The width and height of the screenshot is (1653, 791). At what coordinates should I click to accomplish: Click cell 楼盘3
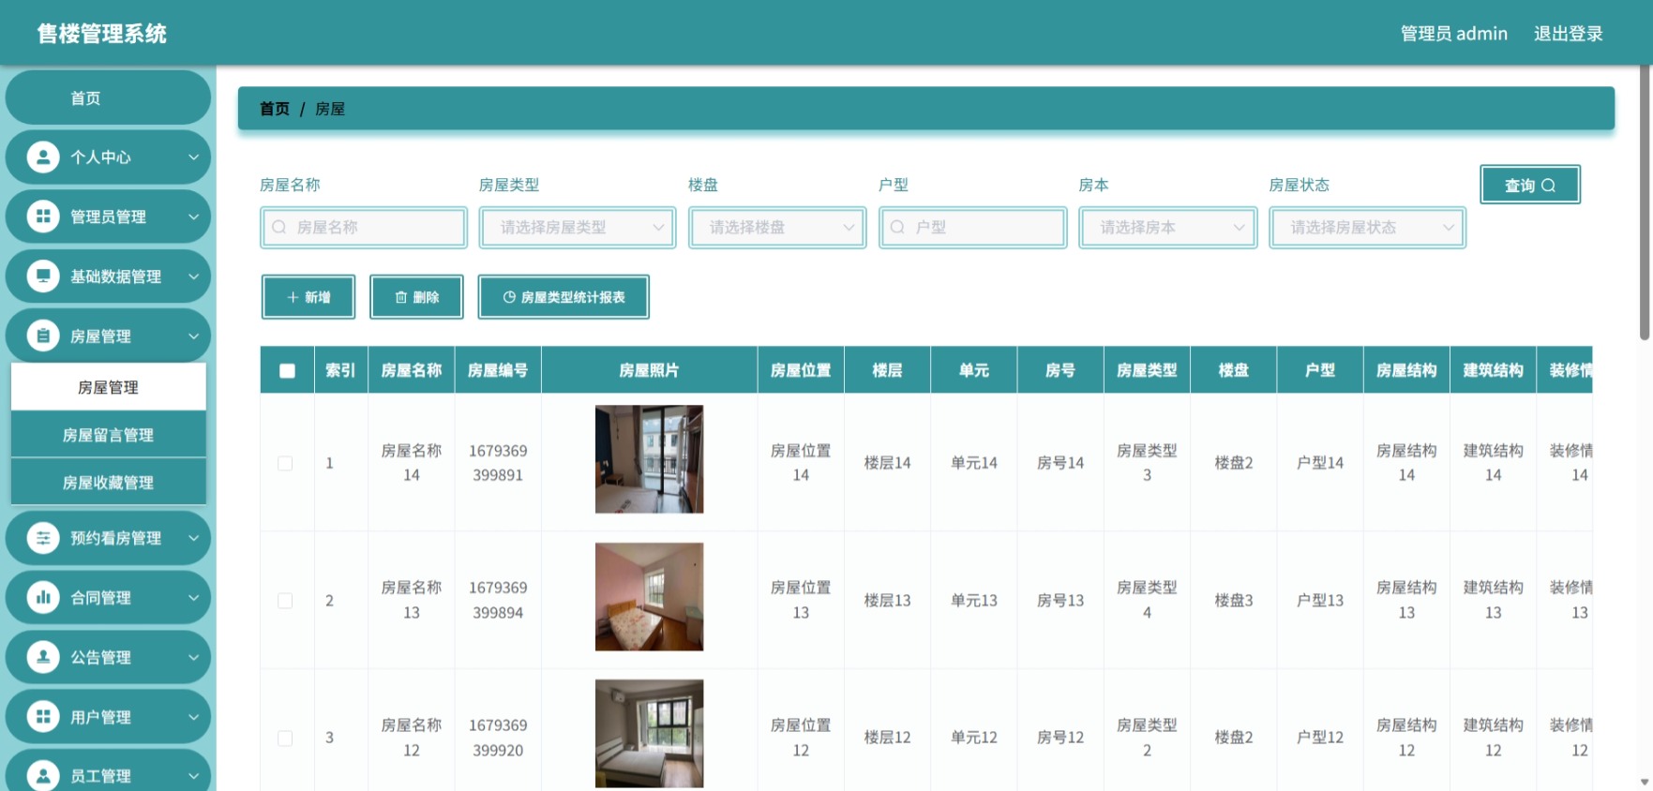pos(1233,601)
